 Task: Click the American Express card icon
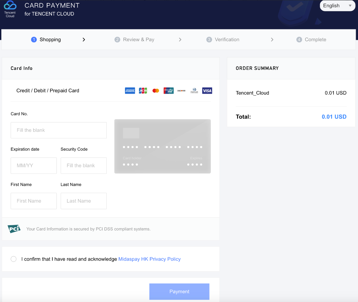[x=130, y=91]
